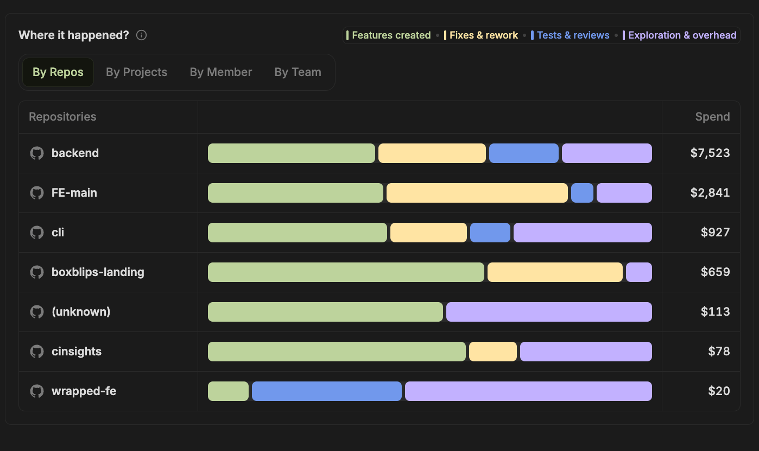Click the small blue segment in FE-main bar
759x451 pixels.
[x=582, y=193]
